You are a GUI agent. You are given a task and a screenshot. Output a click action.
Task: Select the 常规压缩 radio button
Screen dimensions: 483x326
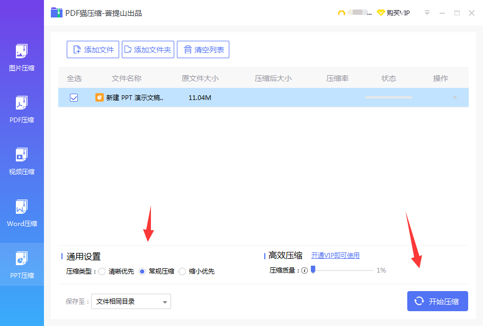(142, 271)
